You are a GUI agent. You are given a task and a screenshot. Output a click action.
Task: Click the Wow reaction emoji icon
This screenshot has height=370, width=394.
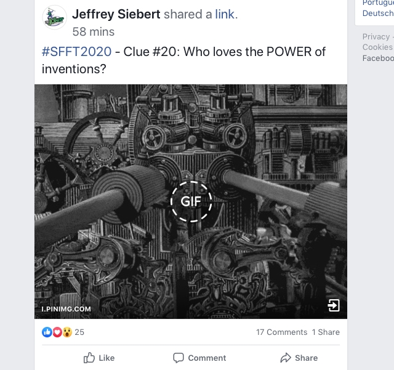(x=67, y=332)
